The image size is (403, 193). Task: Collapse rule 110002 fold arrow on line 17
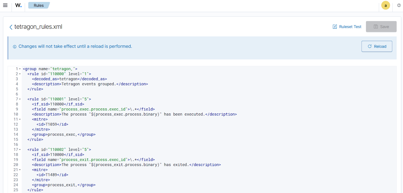pyautogui.click(x=20, y=150)
